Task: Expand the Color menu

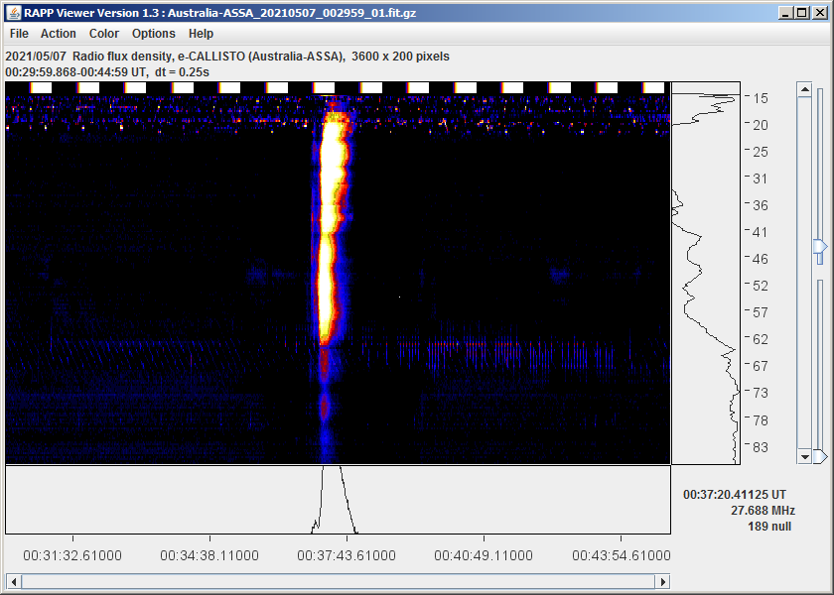Action: point(104,34)
